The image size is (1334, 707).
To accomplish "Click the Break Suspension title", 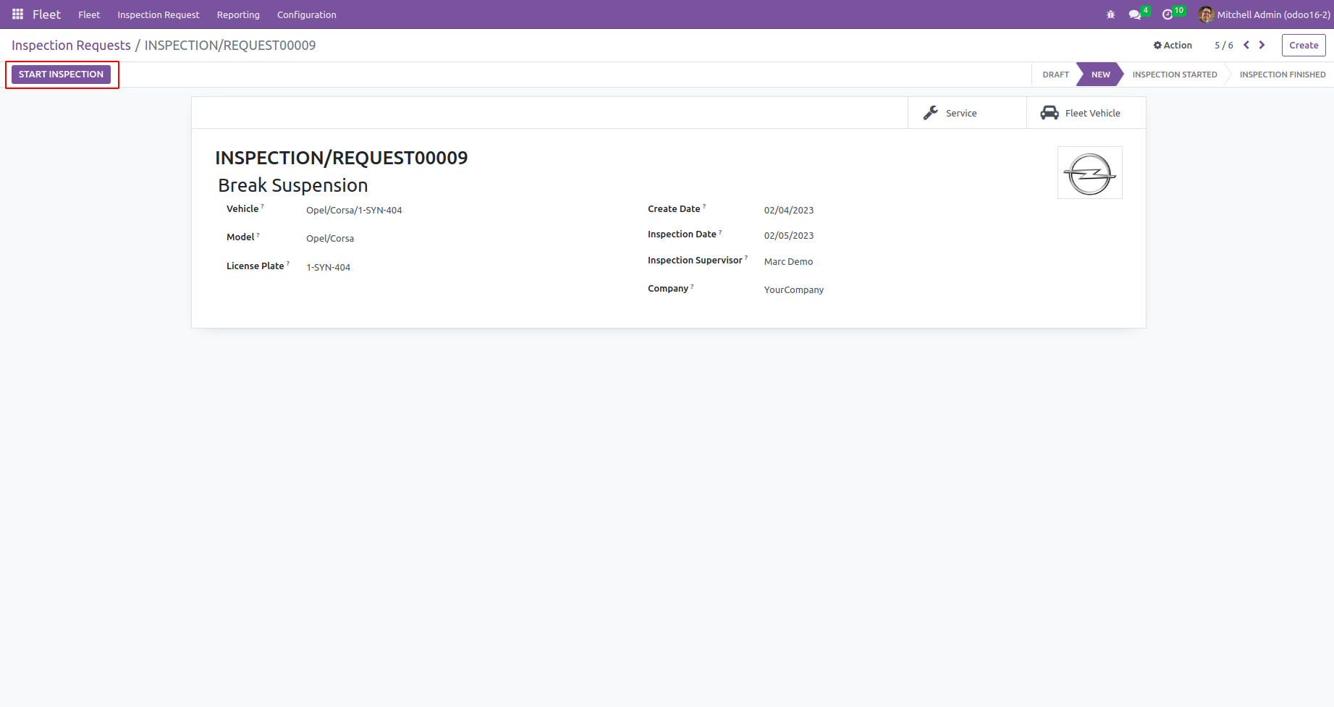I will [x=293, y=185].
